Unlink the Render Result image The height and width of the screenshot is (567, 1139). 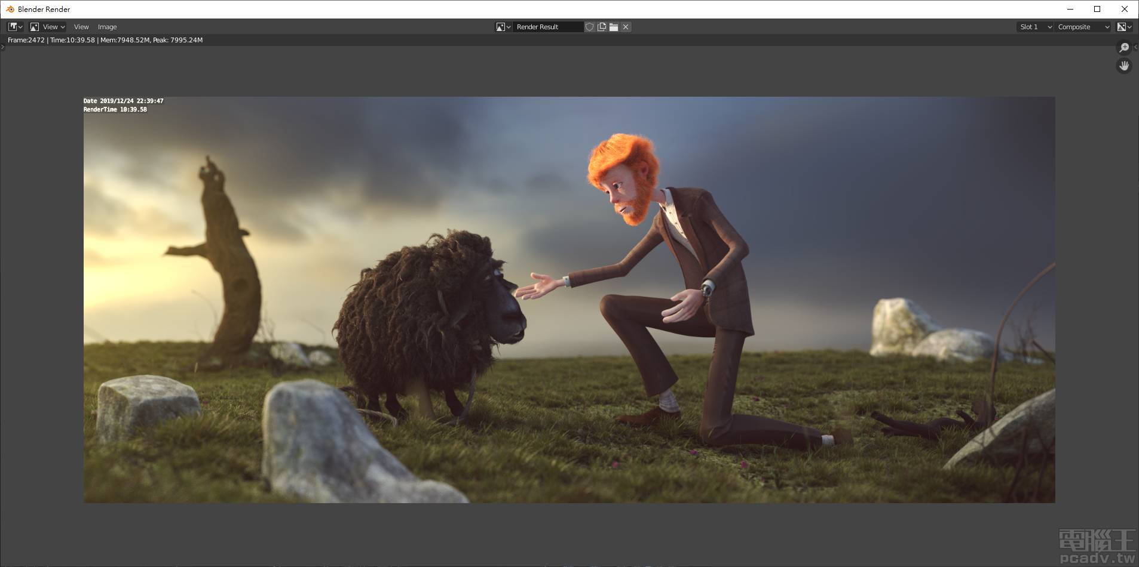tap(626, 27)
